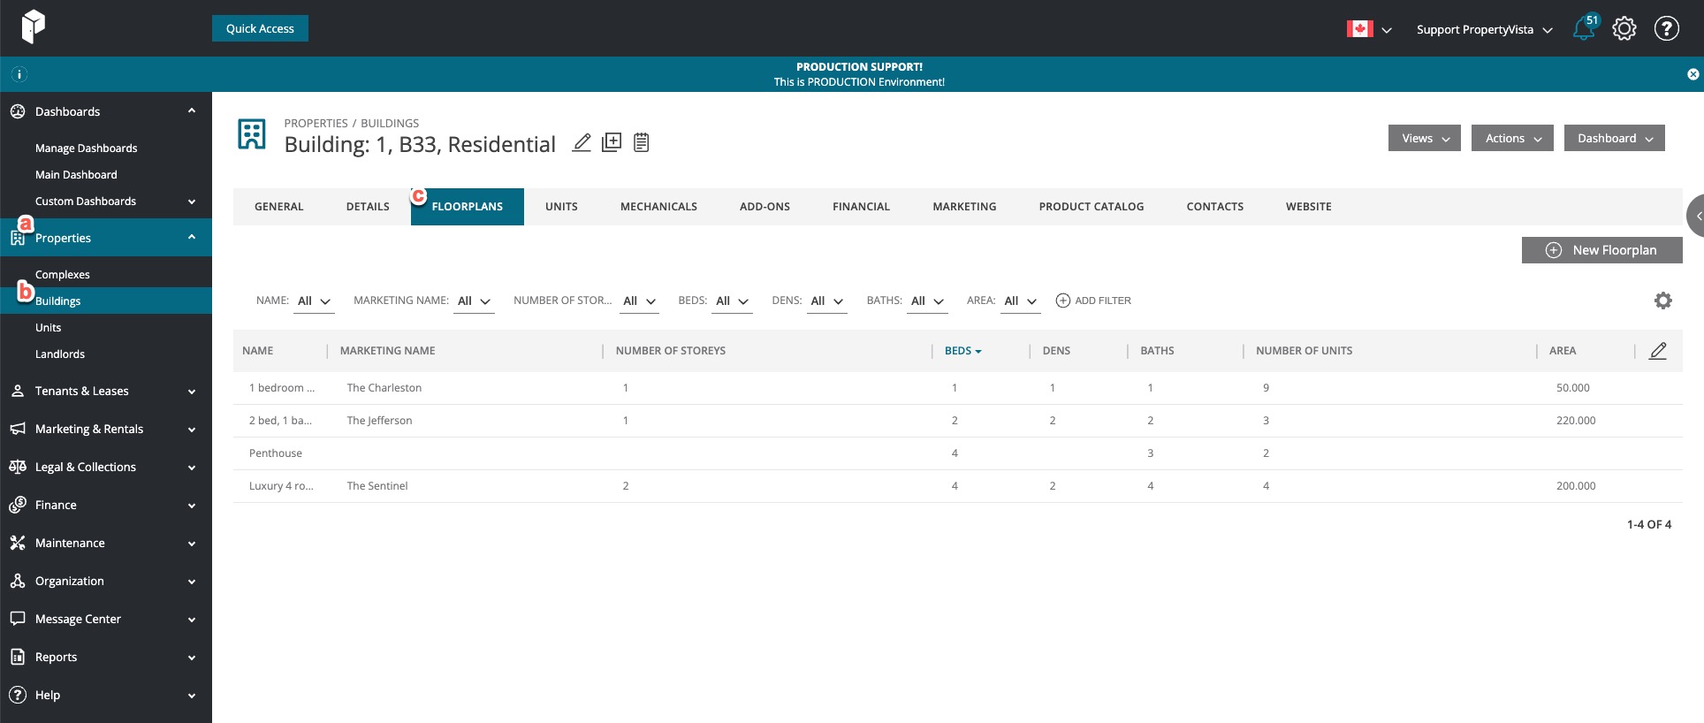Image resolution: width=1704 pixels, height=723 pixels.
Task: Open the Marketing Name filter dropdown
Action: point(474,301)
